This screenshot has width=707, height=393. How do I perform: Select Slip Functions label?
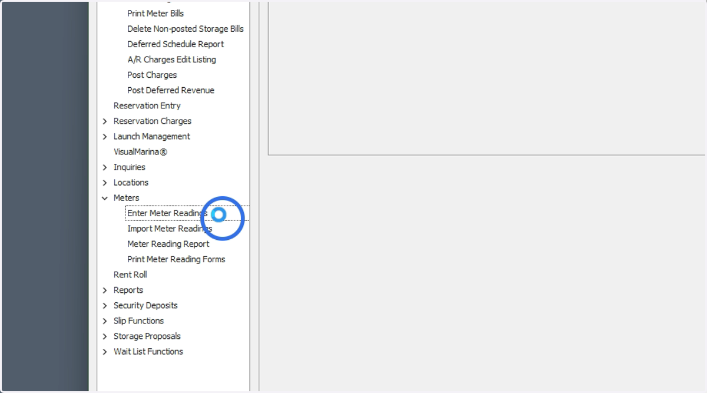pos(138,320)
